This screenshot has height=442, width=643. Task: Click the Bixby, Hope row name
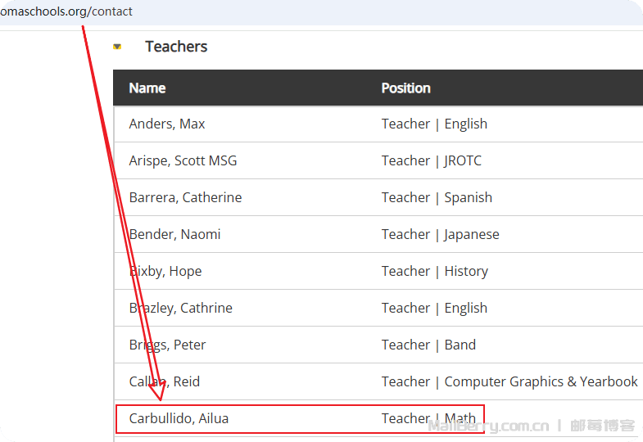click(x=165, y=271)
